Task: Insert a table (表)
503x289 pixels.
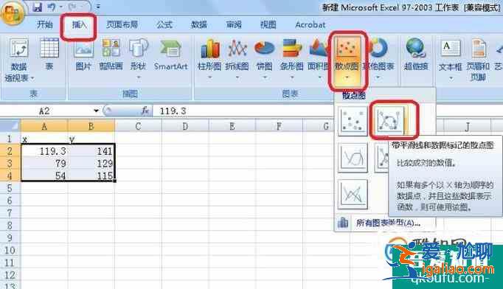Action: click(49, 54)
